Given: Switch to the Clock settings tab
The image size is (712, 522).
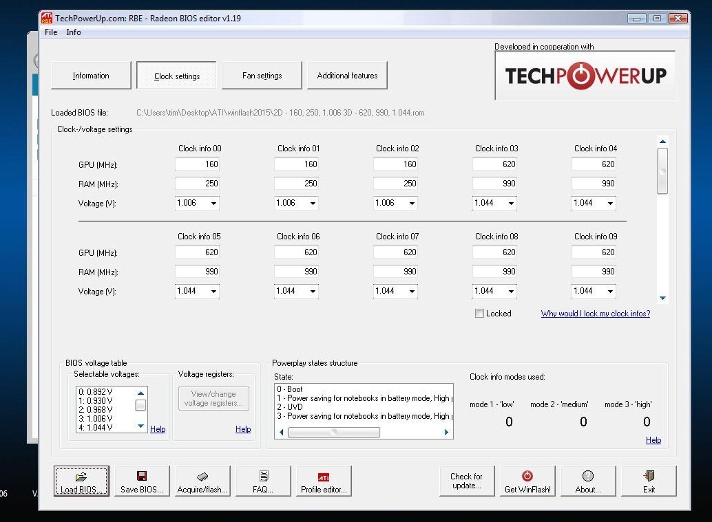Looking at the screenshot, I should (x=177, y=75).
